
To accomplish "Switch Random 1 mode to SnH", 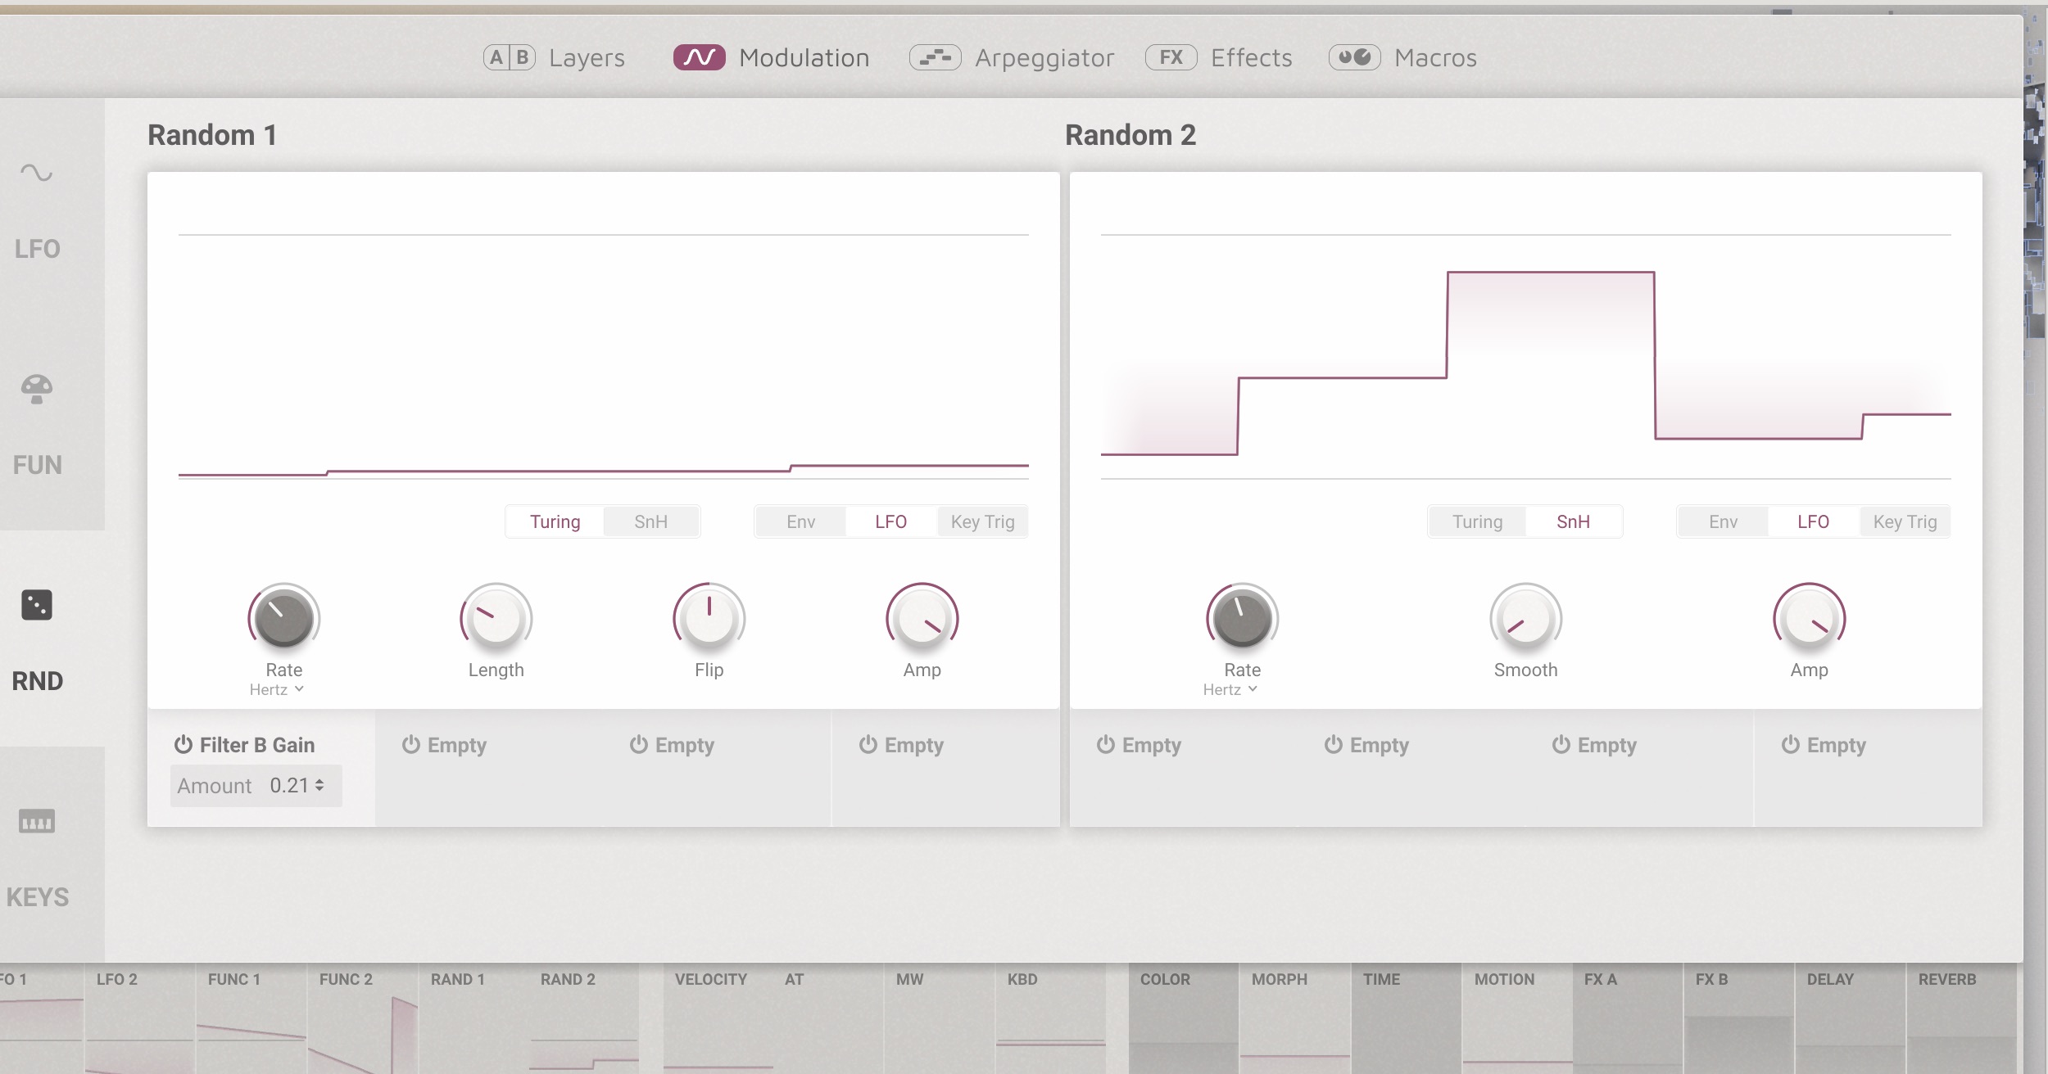I will point(650,521).
